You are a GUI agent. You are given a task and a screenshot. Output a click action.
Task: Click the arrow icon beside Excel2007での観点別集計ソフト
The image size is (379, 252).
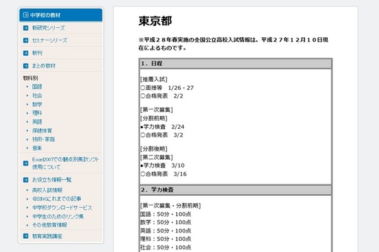pos(26,164)
